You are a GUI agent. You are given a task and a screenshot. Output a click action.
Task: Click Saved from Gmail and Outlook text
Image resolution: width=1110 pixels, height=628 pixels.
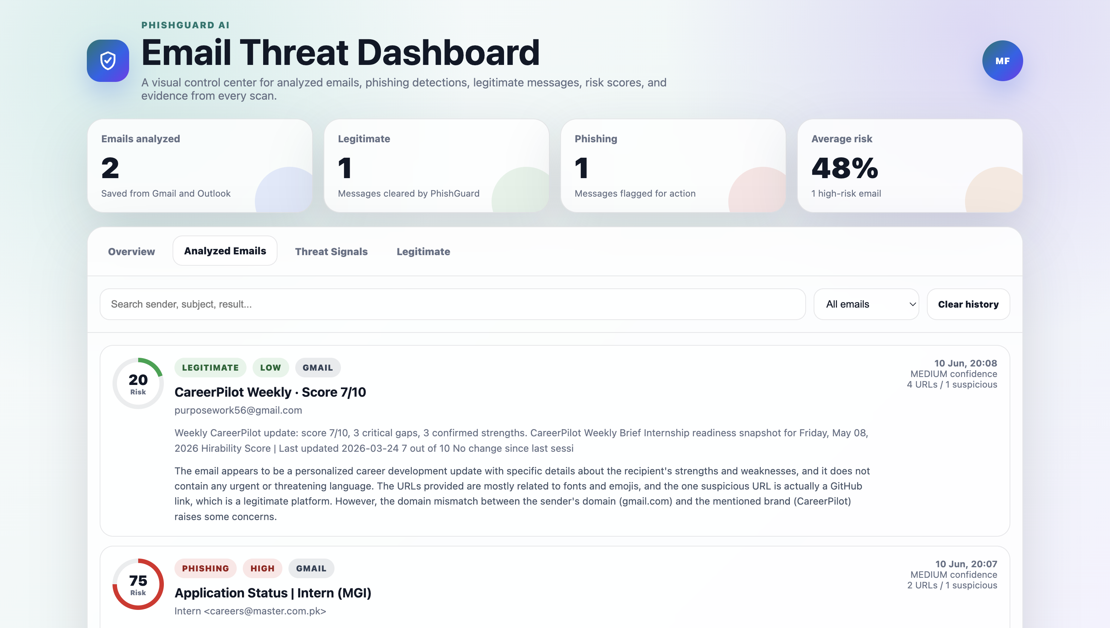tap(166, 193)
